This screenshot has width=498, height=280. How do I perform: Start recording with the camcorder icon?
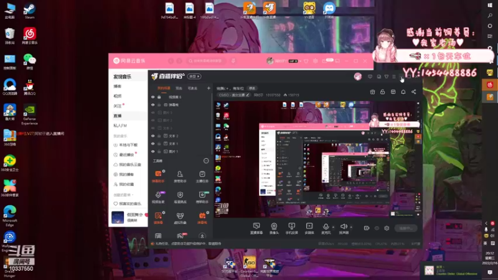[367, 228]
